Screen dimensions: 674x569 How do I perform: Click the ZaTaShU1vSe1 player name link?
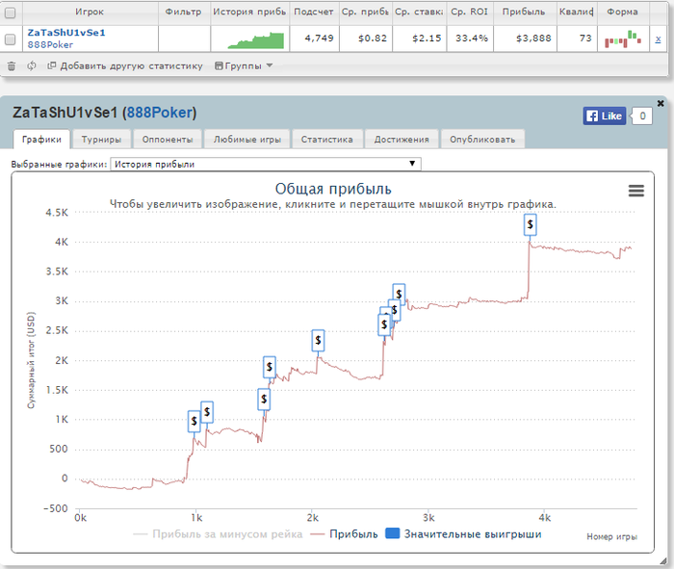[x=66, y=33]
